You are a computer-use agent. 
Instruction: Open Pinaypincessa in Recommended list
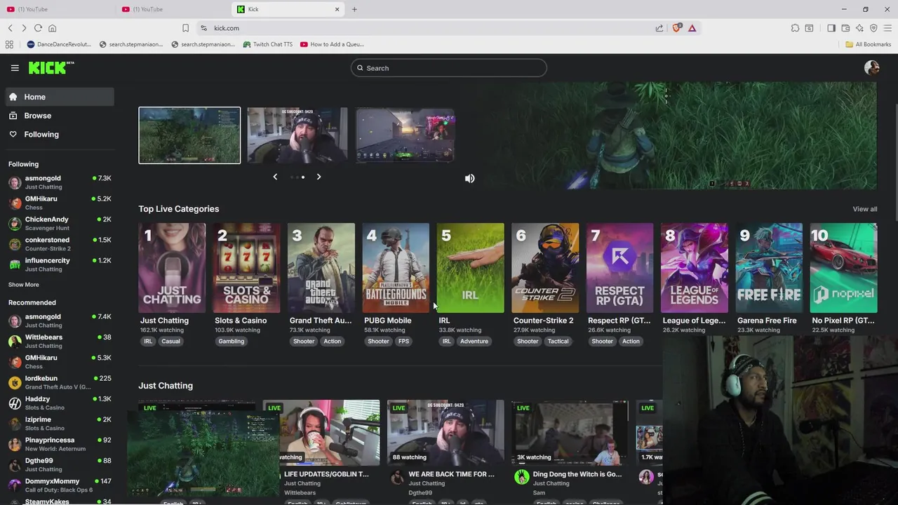pos(60,444)
